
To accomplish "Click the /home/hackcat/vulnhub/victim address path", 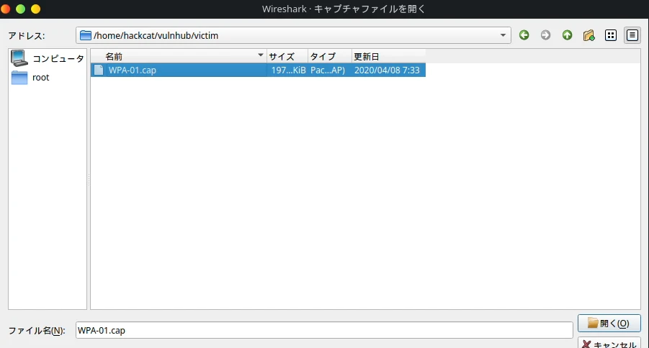I will click(x=156, y=35).
